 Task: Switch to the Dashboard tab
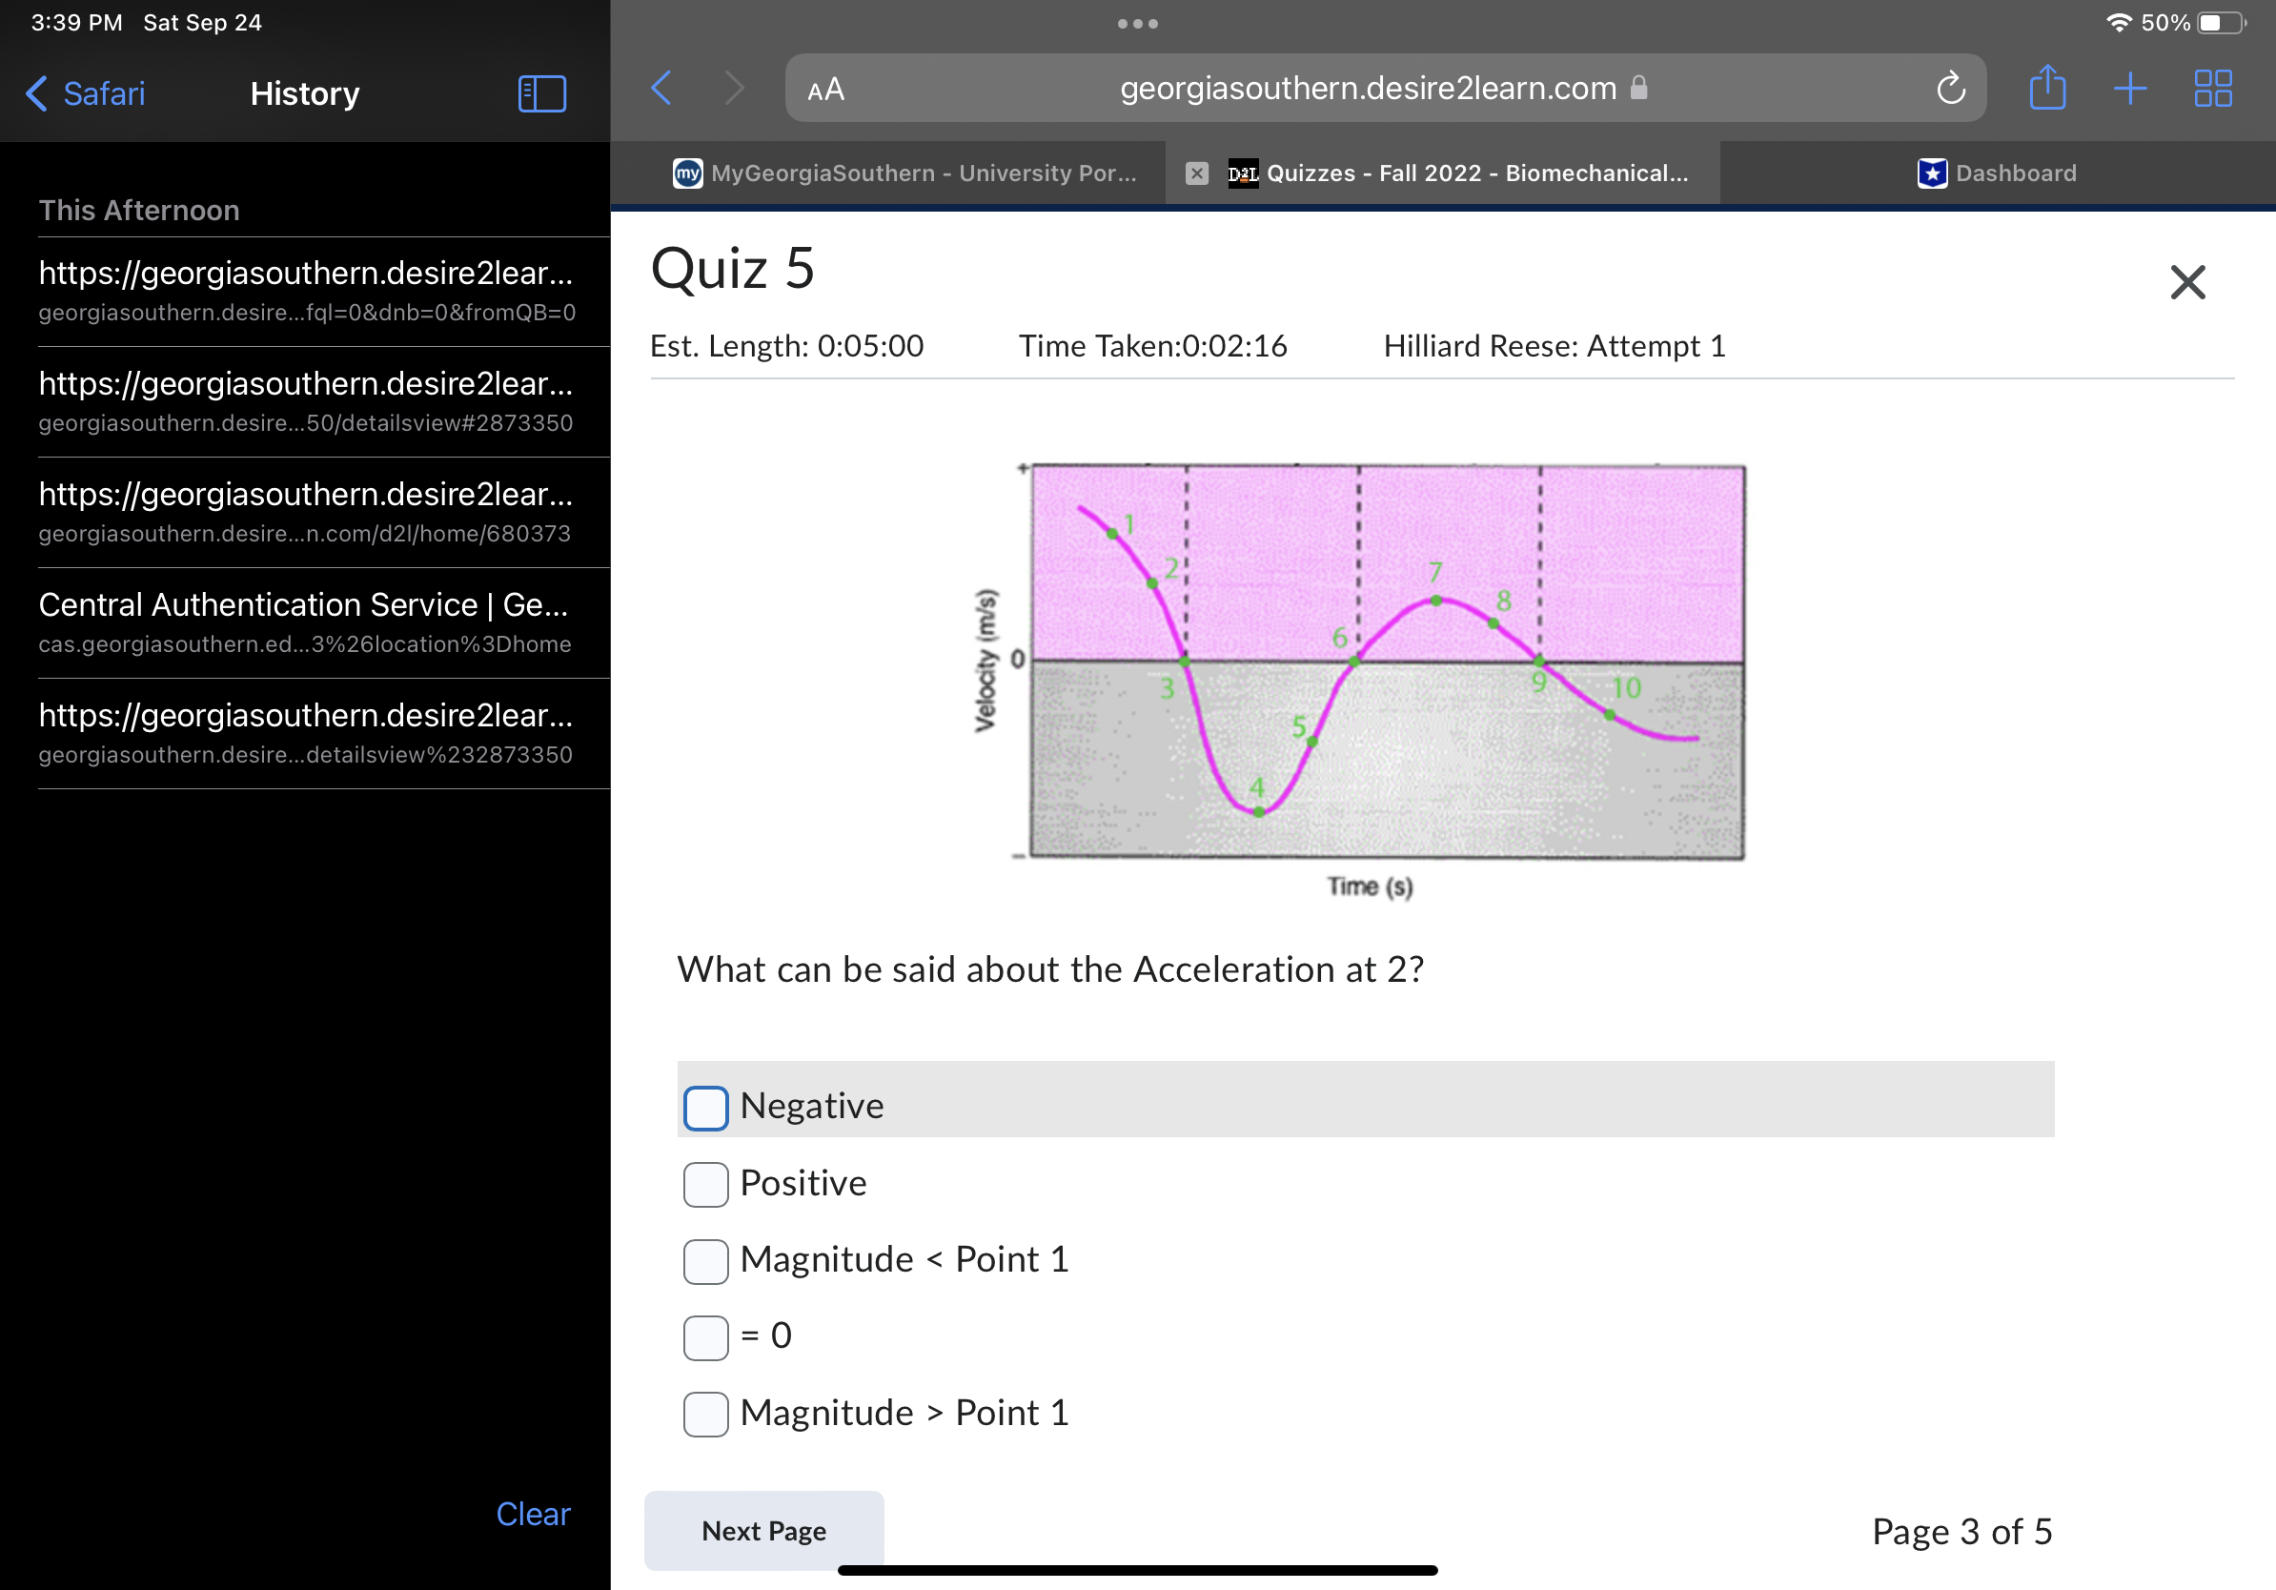(x=1997, y=173)
